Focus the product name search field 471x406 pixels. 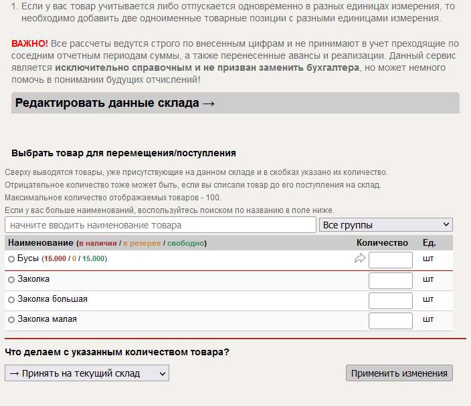pos(161,225)
